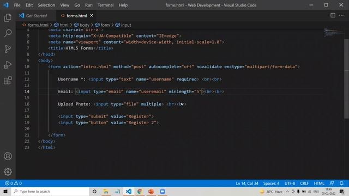Image resolution: width=349 pixels, height=196 pixels.
Task: Click line number 10 in gutter
Action: (x=27, y=66)
